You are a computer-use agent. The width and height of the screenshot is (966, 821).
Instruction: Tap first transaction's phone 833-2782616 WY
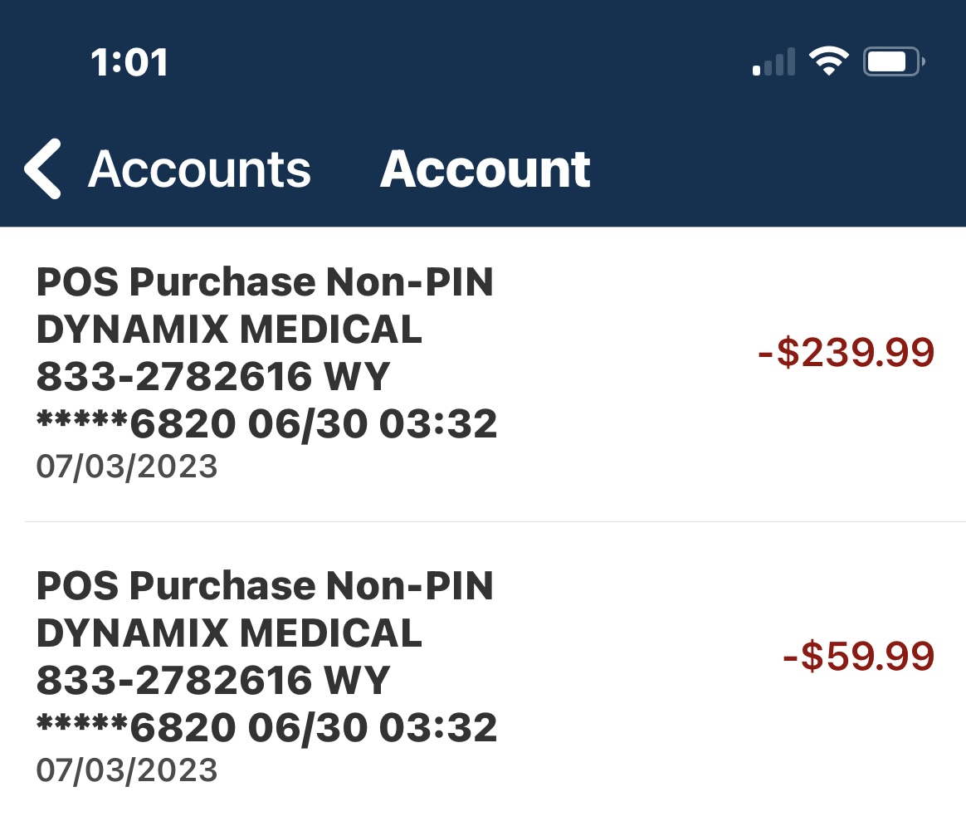click(x=213, y=376)
